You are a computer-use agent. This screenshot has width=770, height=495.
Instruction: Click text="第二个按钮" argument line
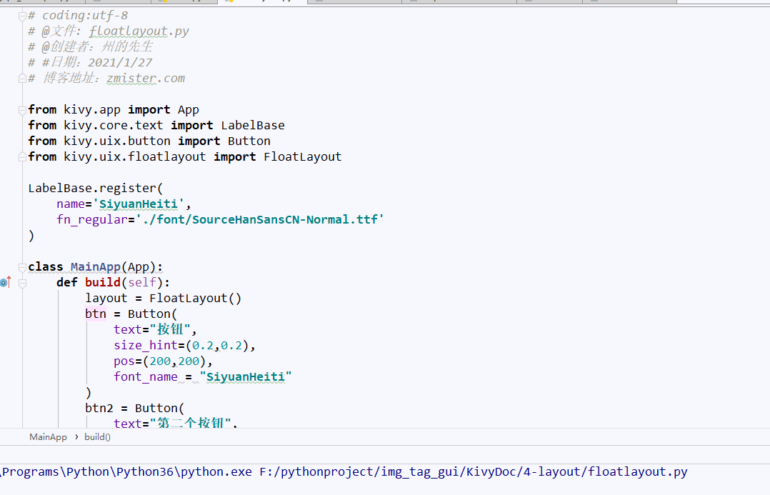(174, 422)
